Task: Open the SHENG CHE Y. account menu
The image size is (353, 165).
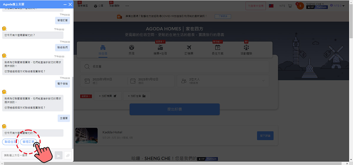Action: pos(317,6)
